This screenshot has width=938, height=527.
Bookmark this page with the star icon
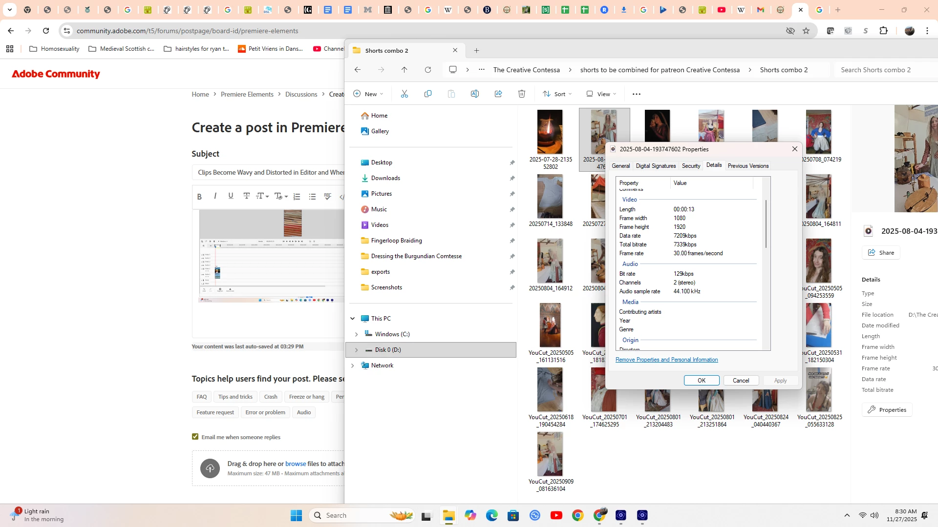tap(806, 31)
